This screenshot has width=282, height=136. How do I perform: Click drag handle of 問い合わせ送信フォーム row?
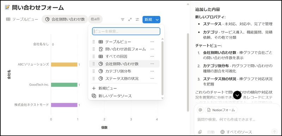tap(93, 49)
